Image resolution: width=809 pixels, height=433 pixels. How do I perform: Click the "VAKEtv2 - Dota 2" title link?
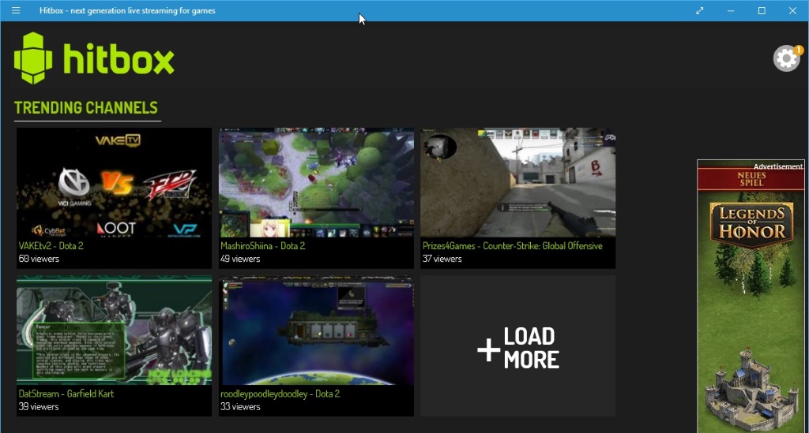[51, 246]
